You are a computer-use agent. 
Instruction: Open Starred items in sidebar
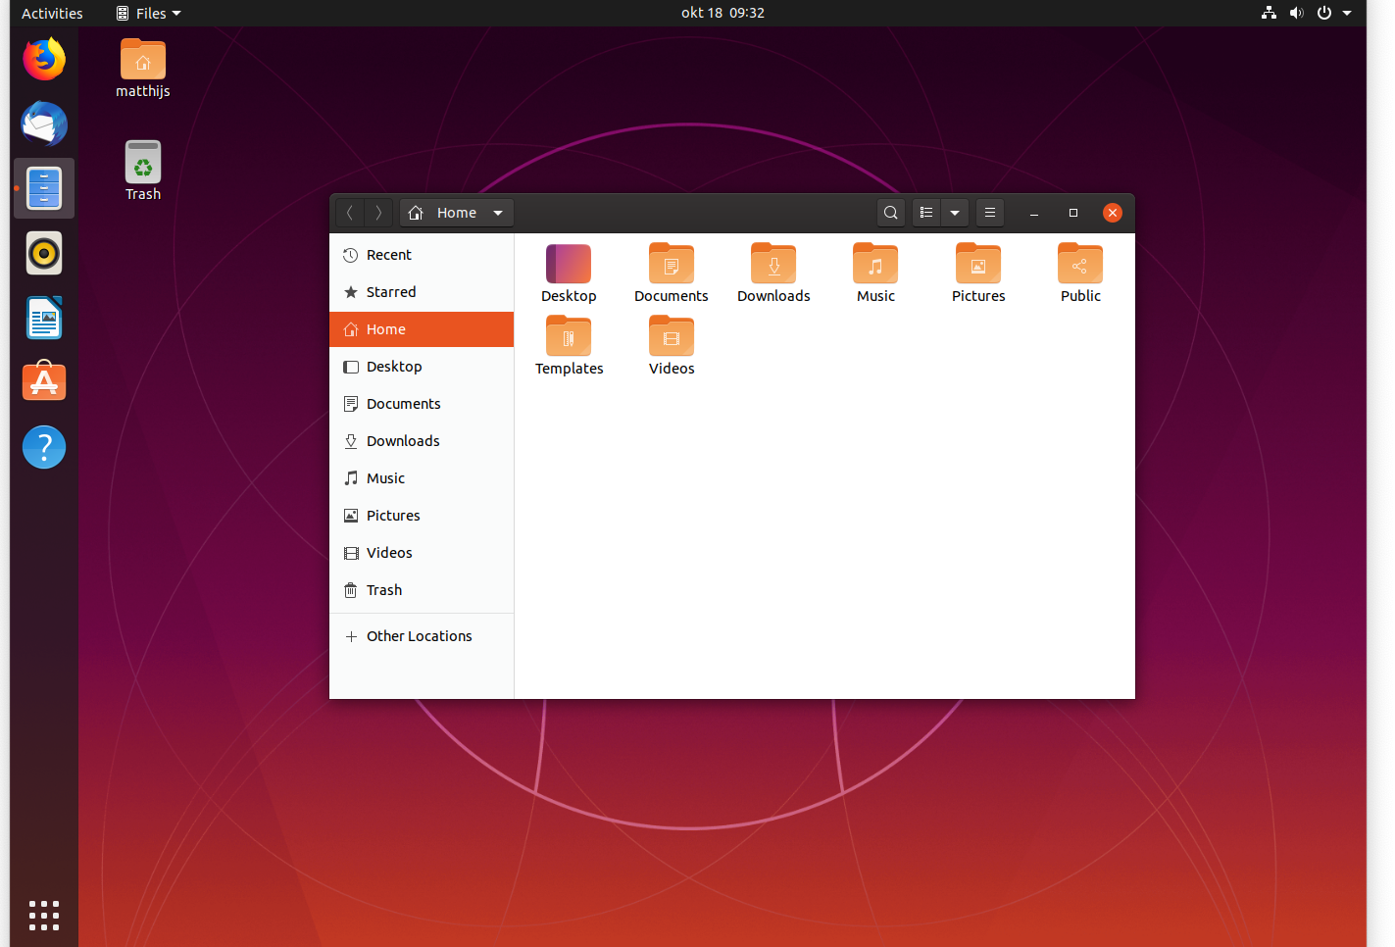(391, 292)
